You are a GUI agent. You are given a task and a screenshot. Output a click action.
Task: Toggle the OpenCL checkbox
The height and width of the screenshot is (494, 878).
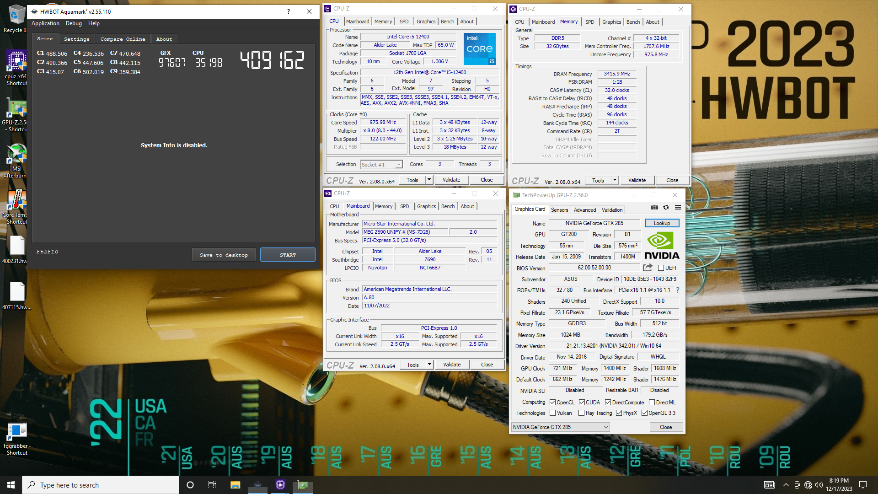click(x=553, y=403)
